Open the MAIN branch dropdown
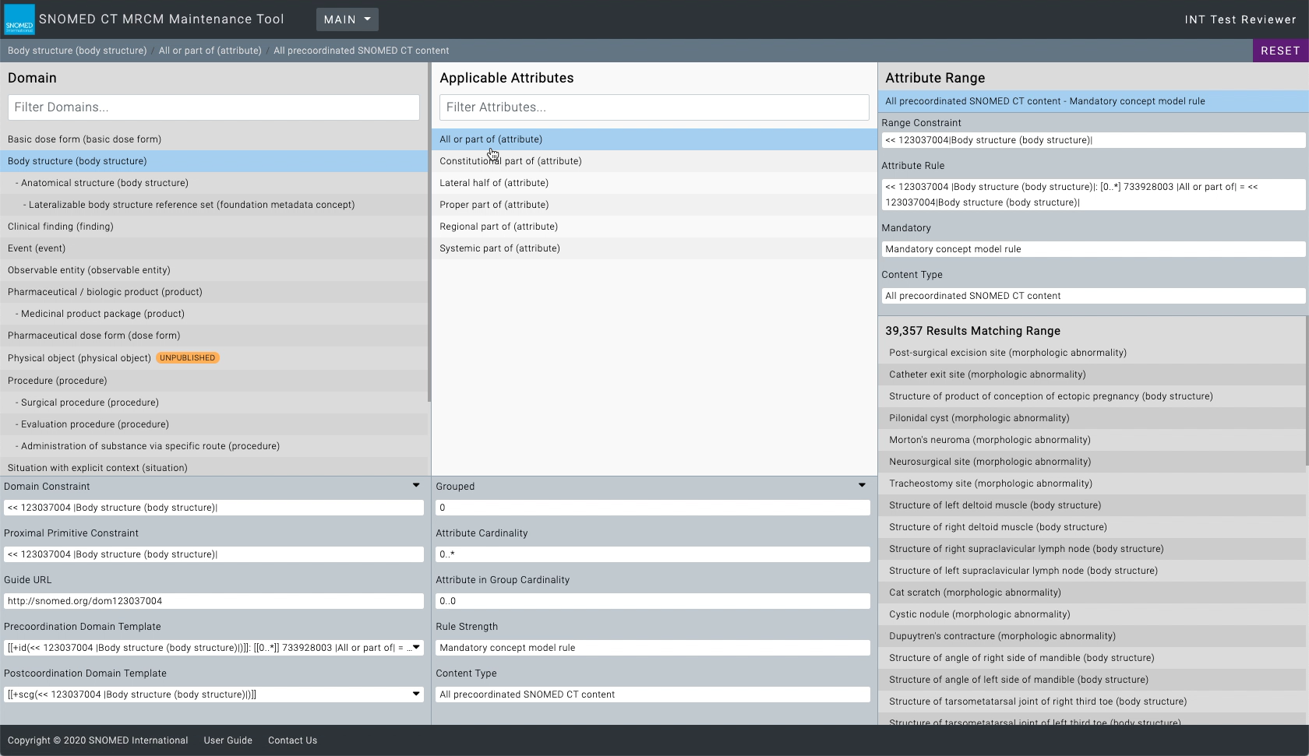Image resolution: width=1309 pixels, height=756 pixels. pos(348,19)
